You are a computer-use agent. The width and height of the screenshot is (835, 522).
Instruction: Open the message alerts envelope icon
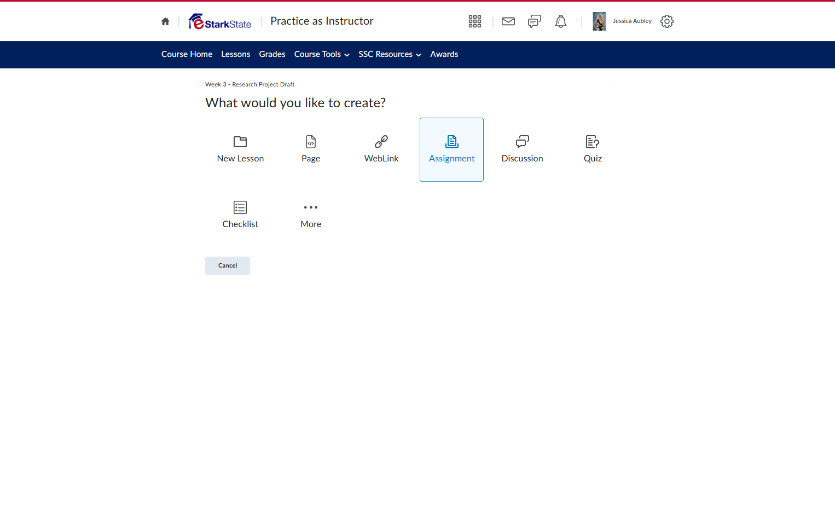(508, 21)
